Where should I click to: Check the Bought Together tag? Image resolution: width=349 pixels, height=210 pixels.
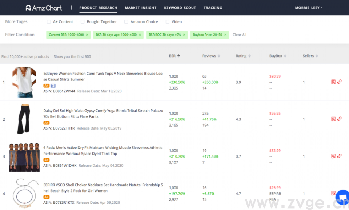pyautogui.click(x=83, y=22)
